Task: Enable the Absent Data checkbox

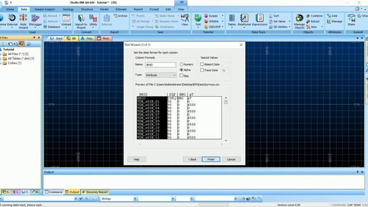Action: coord(202,64)
